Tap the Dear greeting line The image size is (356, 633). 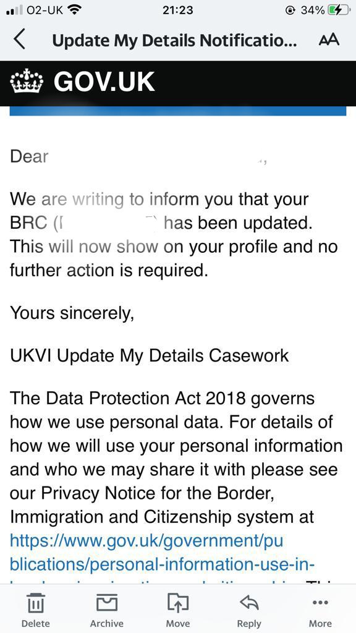click(29, 156)
